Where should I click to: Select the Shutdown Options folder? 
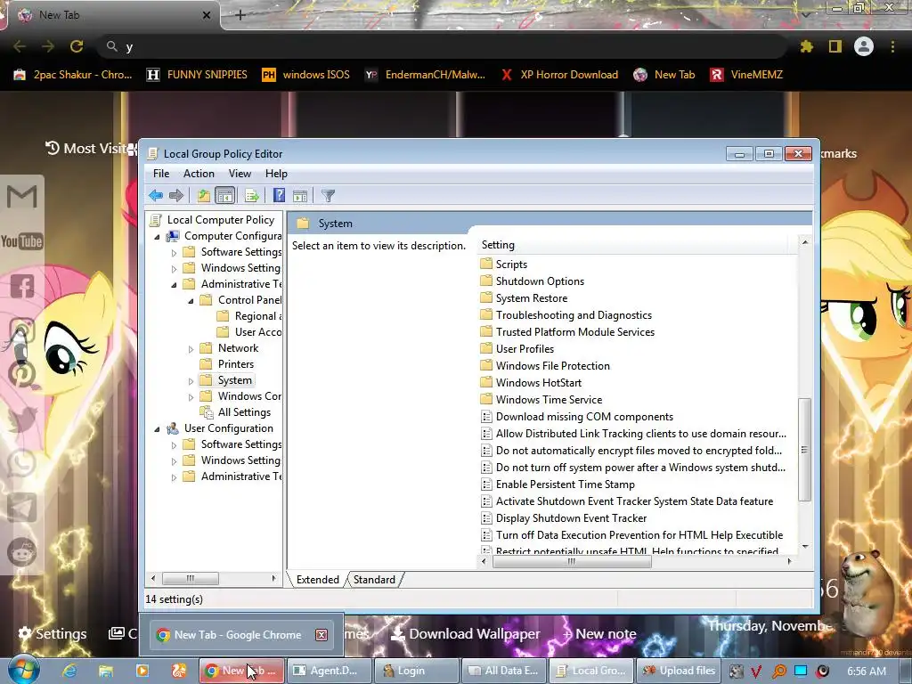coord(540,281)
